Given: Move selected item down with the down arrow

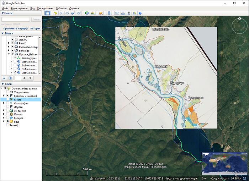Looking at the screenshot, I should [x=30, y=78].
